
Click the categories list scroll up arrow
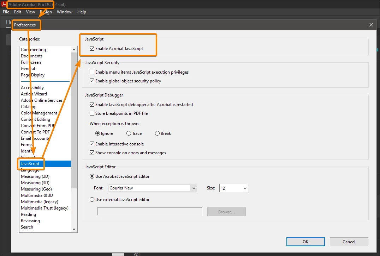(74, 50)
